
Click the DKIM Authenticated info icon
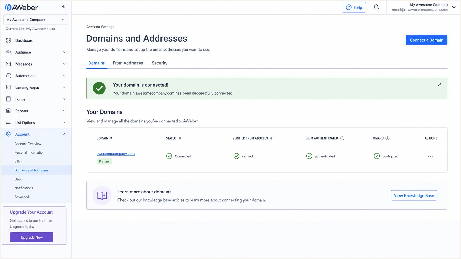click(342, 138)
